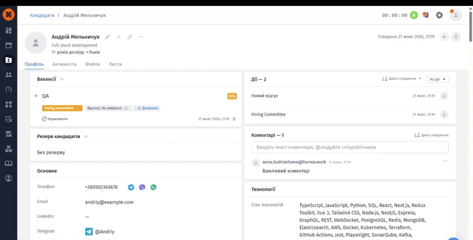This screenshot has width=473, height=240.
Task: Click plus icon next to candidate name
Action: click(118, 37)
